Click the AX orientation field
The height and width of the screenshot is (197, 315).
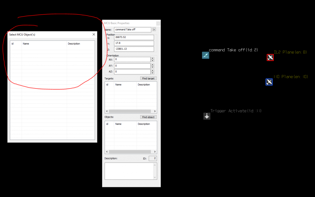132,59
